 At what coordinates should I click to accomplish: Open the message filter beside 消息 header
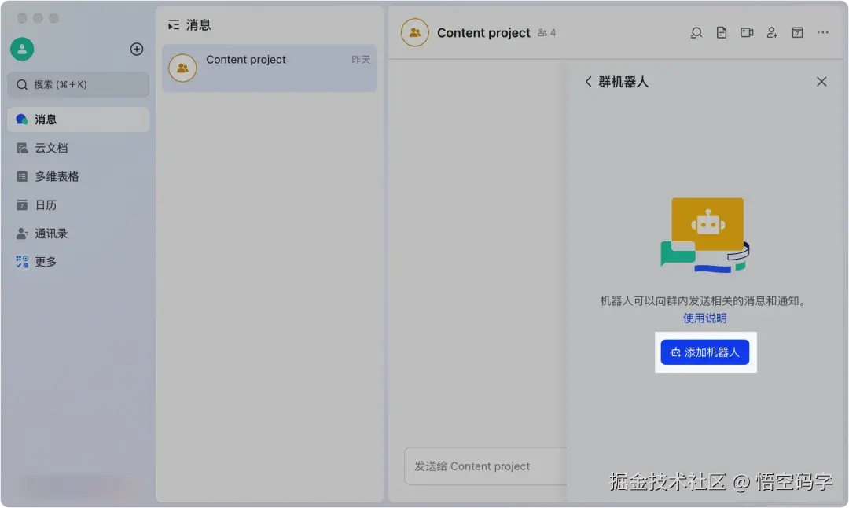[174, 24]
